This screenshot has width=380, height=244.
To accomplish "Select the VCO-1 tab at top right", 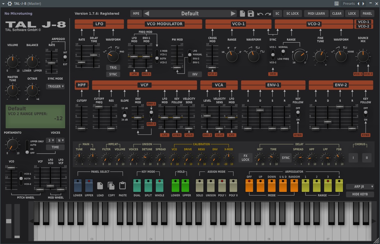I will (x=363, y=22).
